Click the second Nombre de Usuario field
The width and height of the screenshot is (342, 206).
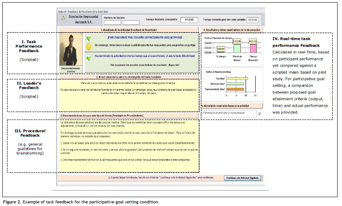coord(131,22)
